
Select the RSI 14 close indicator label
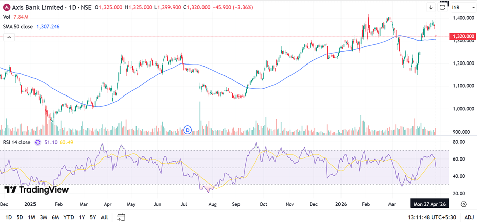(x=17, y=143)
